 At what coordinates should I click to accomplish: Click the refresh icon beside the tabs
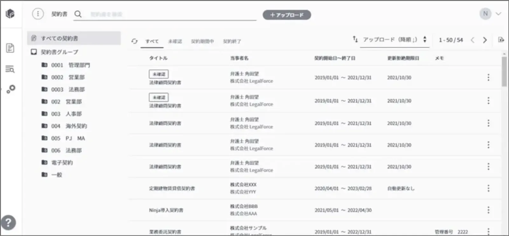pos(134,41)
